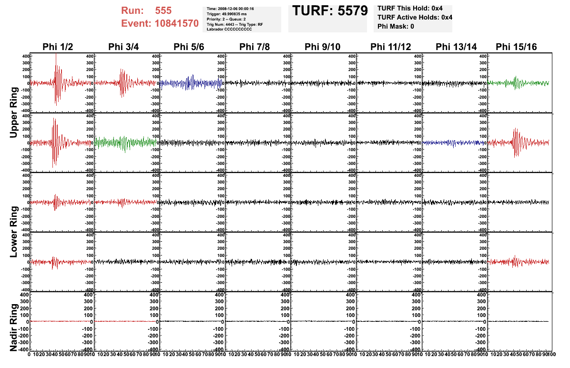The height and width of the screenshot is (368, 570).
Task: Click the Run: 555 label
Action: tap(146, 10)
